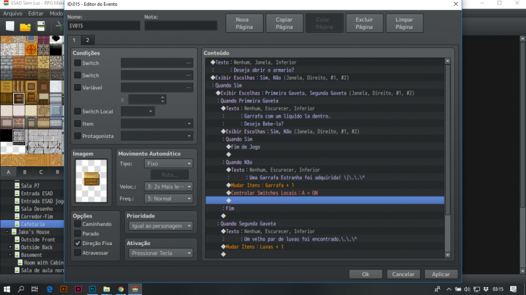Open Prioridade dropdown Igual ao personagem

click(160, 226)
